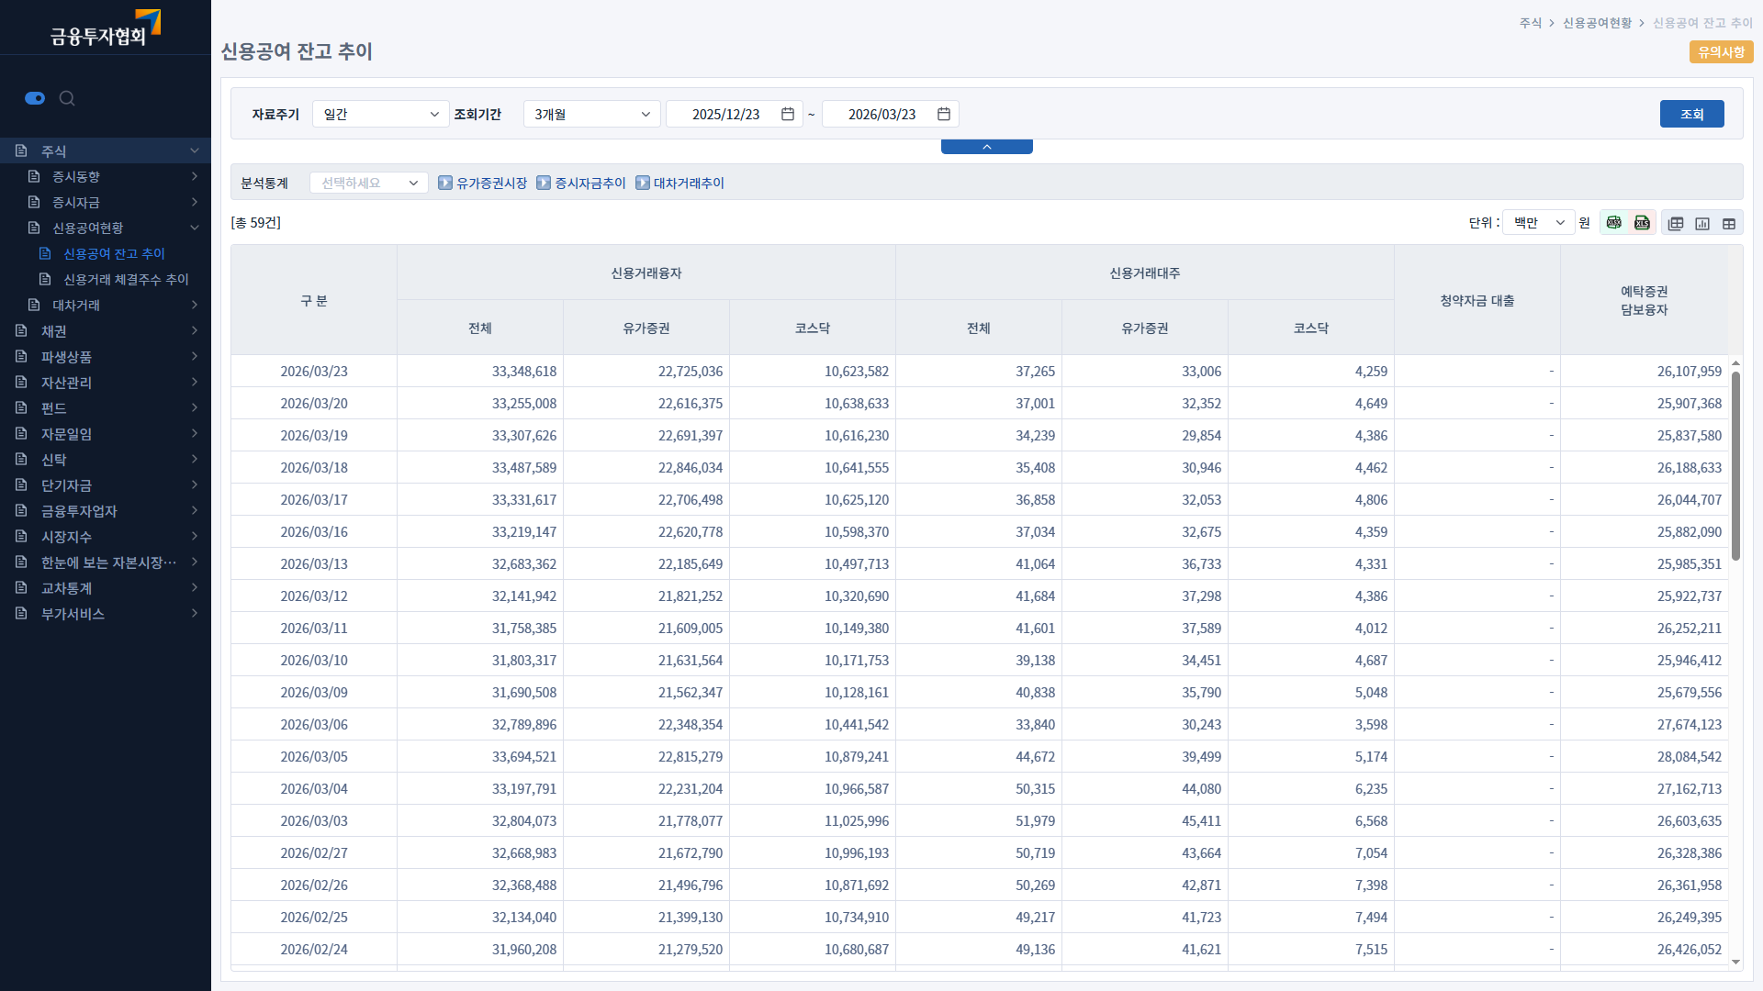
Task: Open the 자료주기 dropdown showing 일간
Action: coord(380,114)
